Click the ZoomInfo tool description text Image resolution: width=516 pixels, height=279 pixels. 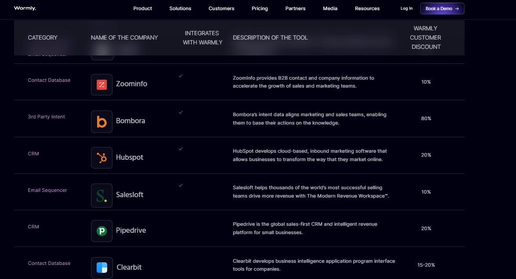point(303,82)
